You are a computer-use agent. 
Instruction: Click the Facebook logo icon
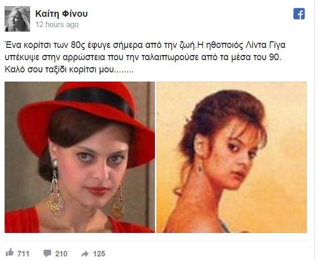coord(299,14)
